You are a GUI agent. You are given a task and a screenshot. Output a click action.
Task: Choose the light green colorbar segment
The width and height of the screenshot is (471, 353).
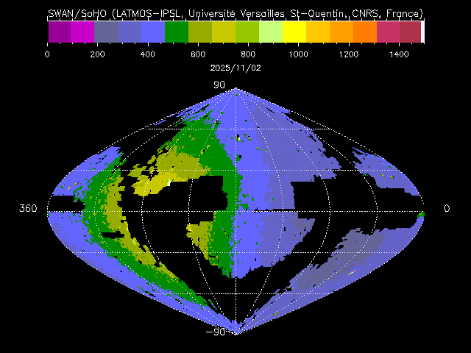271,32
